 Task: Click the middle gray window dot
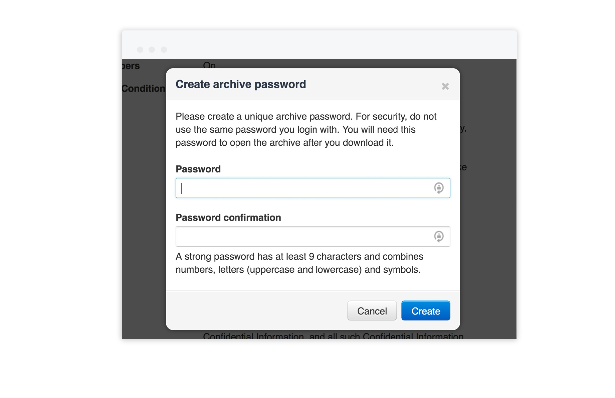click(x=152, y=49)
